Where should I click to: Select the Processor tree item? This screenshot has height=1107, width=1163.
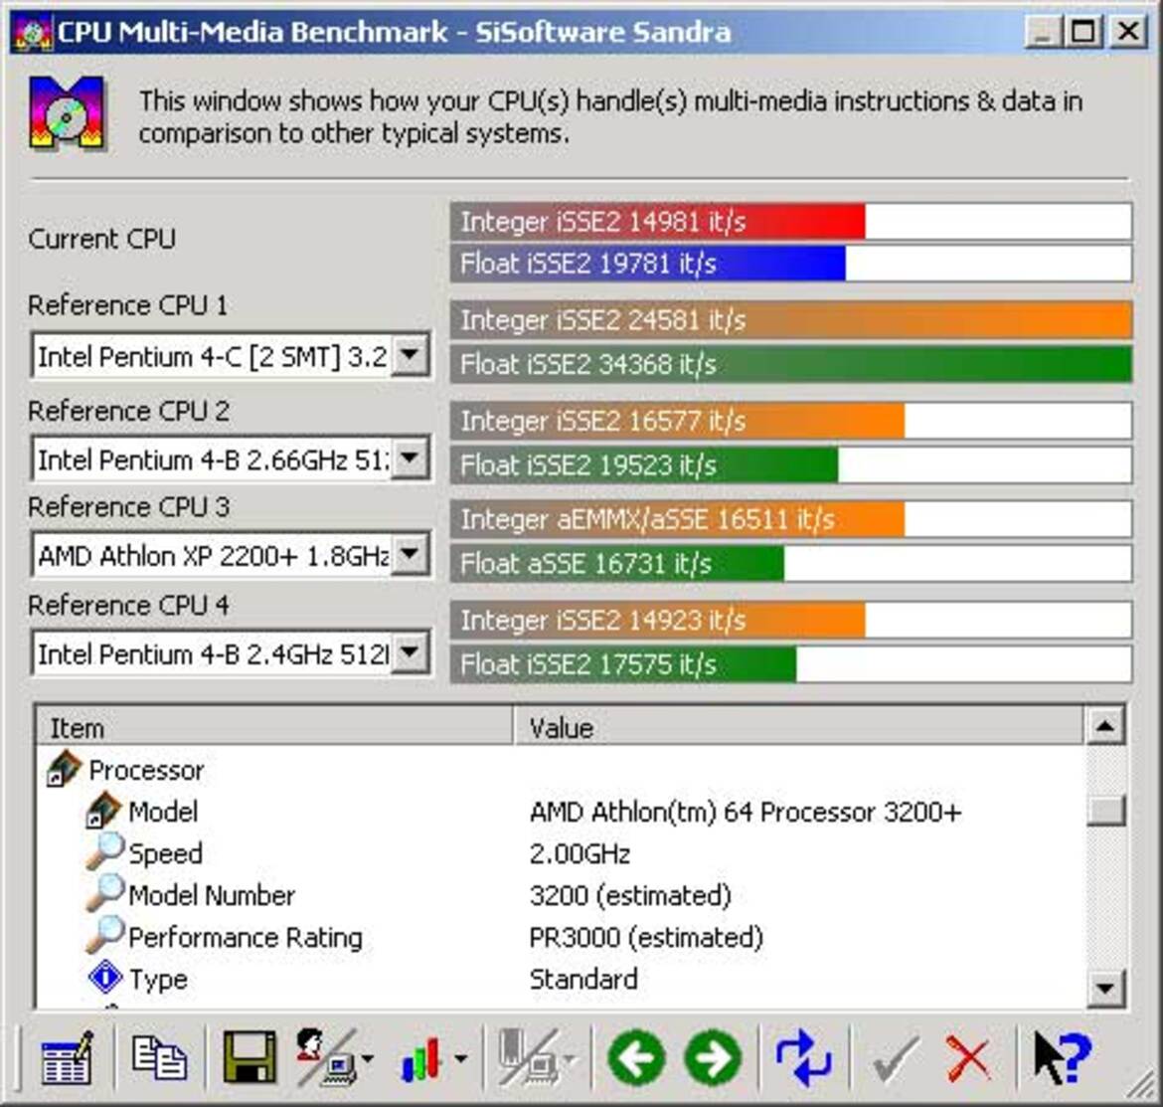(146, 770)
